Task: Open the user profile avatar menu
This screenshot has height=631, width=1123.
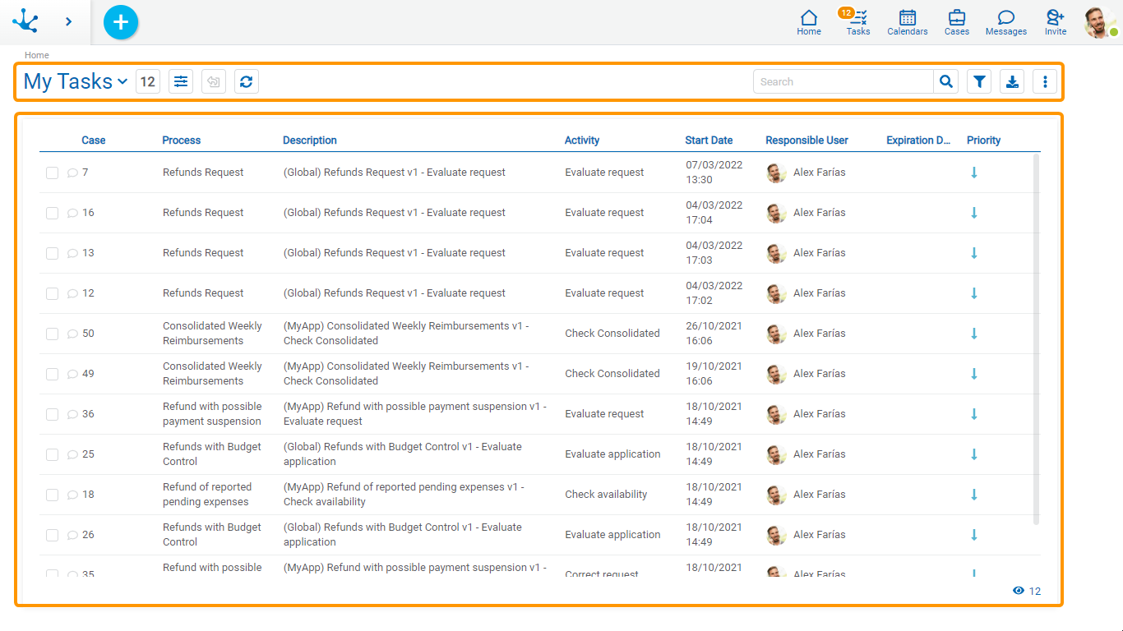Action: pos(1099,22)
